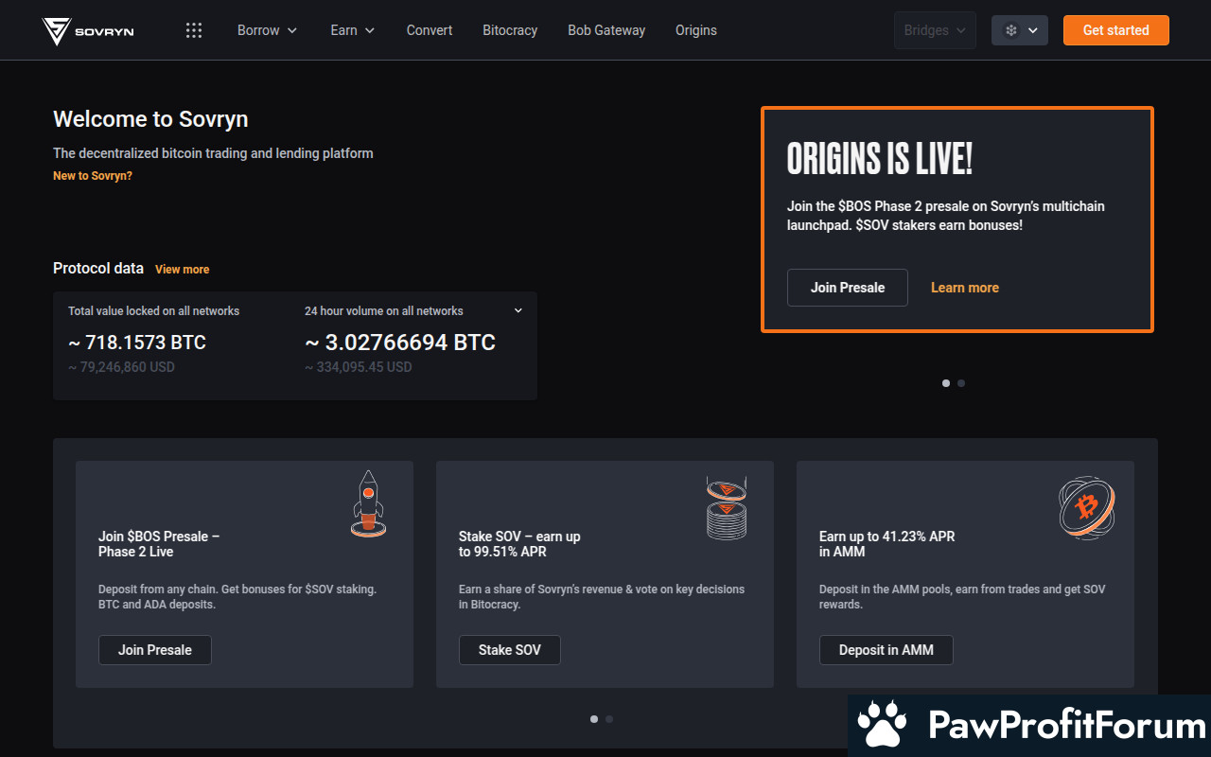Select second page dot of card carousel
The width and height of the screenshot is (1211, 757).
pyautogui.click(x=609, y=719)
